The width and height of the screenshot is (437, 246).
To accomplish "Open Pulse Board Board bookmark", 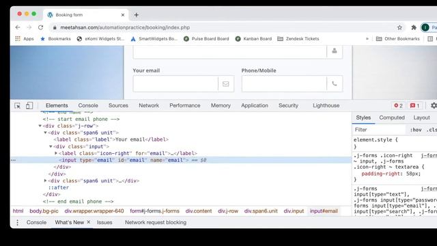I will (x=206, y=39).
